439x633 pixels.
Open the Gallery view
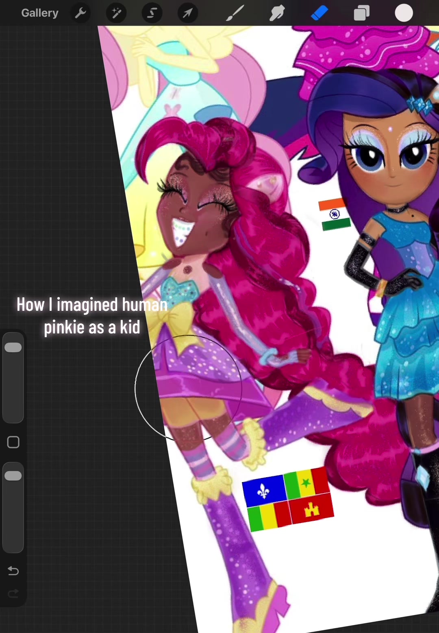tap(40, 13)
